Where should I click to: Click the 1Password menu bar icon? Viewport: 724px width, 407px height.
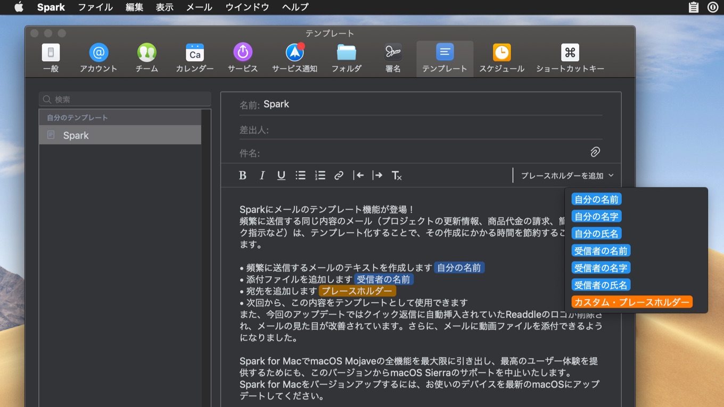[713, 7]
